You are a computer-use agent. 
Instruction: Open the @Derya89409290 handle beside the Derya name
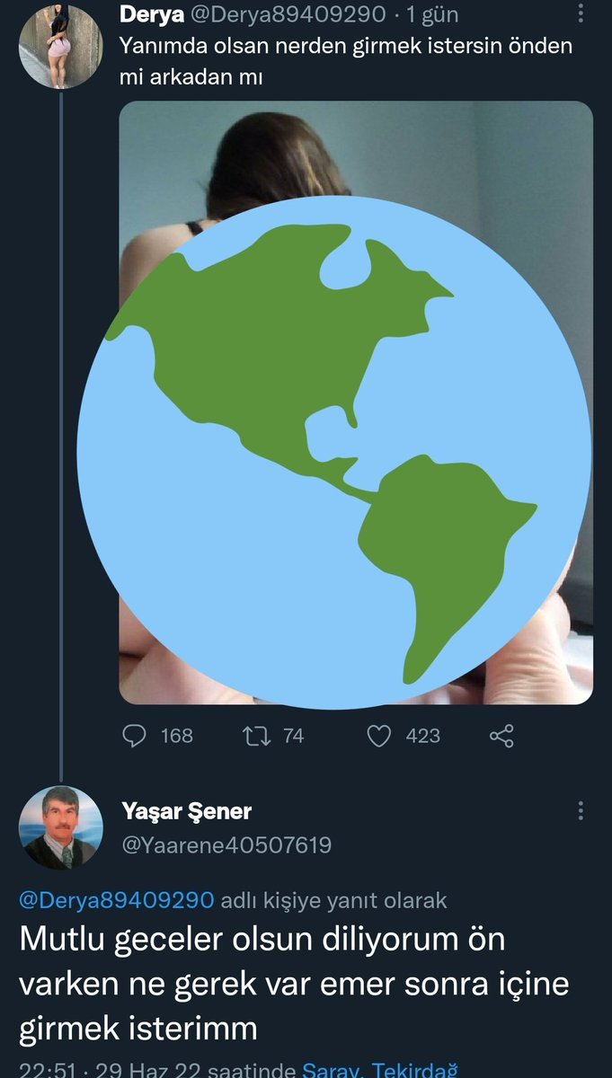coord(288,15)
